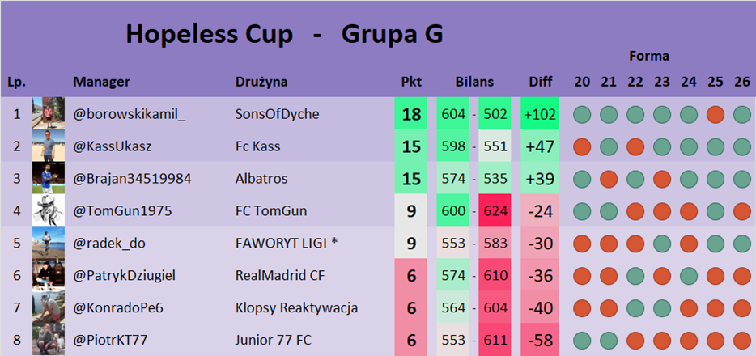
Task: Click Junior 77 FC -58 diff cell
Action: click(x=540, y=341)
